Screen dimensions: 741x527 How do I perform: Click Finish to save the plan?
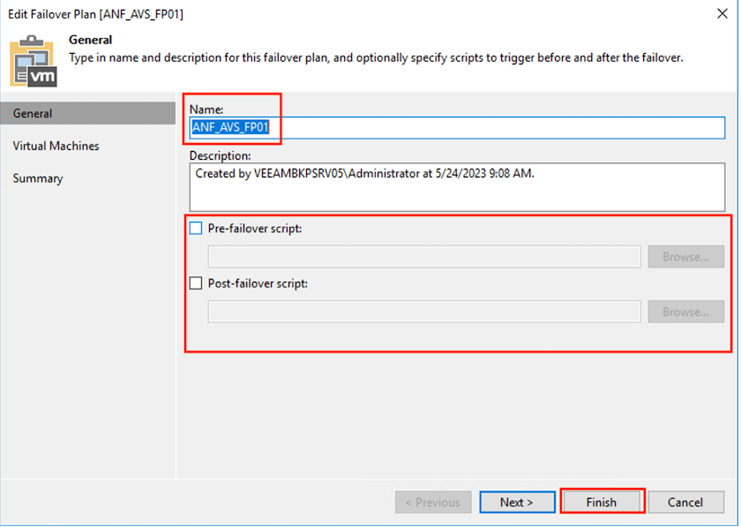(x=602, y=502)
